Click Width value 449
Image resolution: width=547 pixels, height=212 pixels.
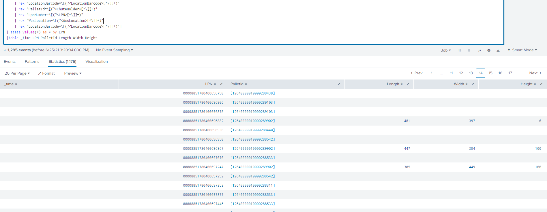[472, 167]
